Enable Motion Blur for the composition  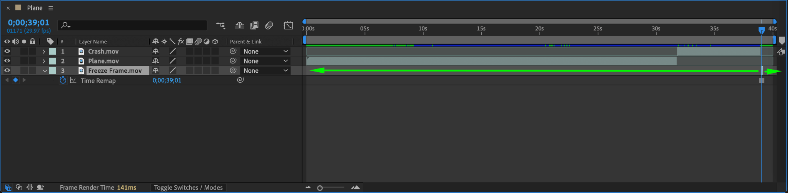click(x=269, y=25)
